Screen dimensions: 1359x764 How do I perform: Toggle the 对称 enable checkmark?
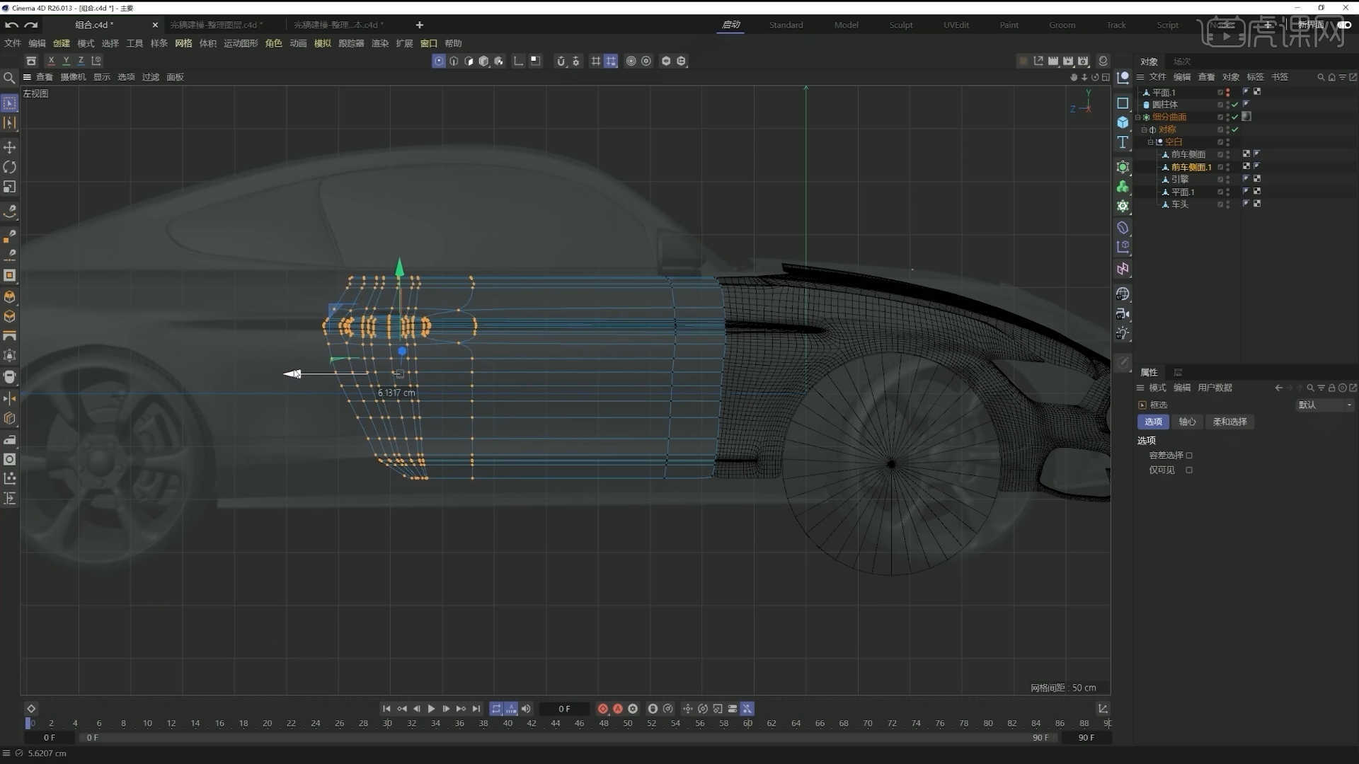click(x=1235, y=129)
